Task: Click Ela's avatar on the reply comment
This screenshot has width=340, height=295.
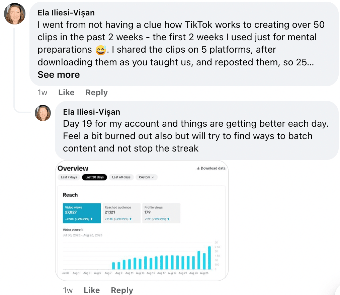Action: (x=43, y=113)
